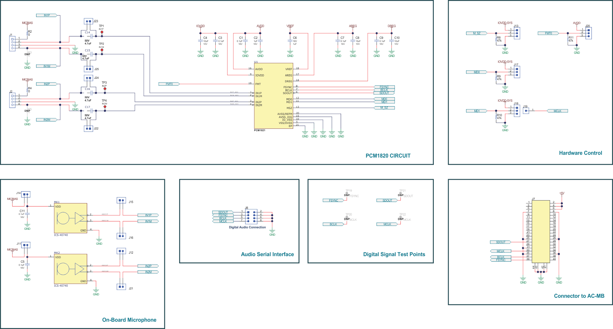Screen dimensions: 613x329
Task: Click capacitor C6 under VREF rail
Action: pos(290,41)
